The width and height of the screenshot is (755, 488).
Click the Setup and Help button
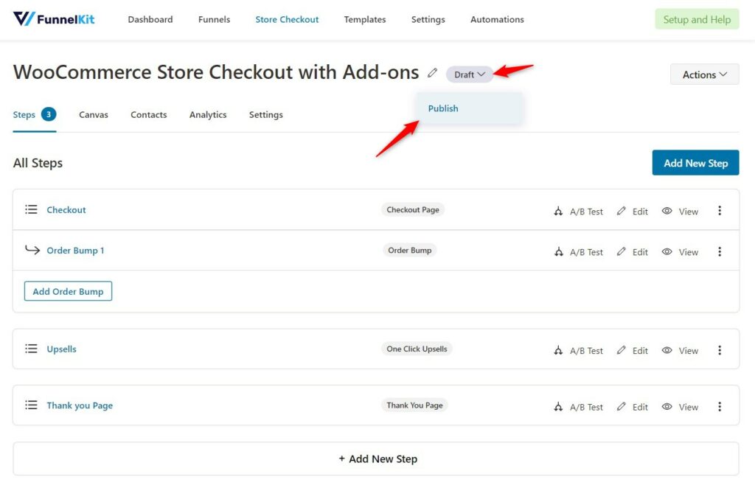[697, 19]
